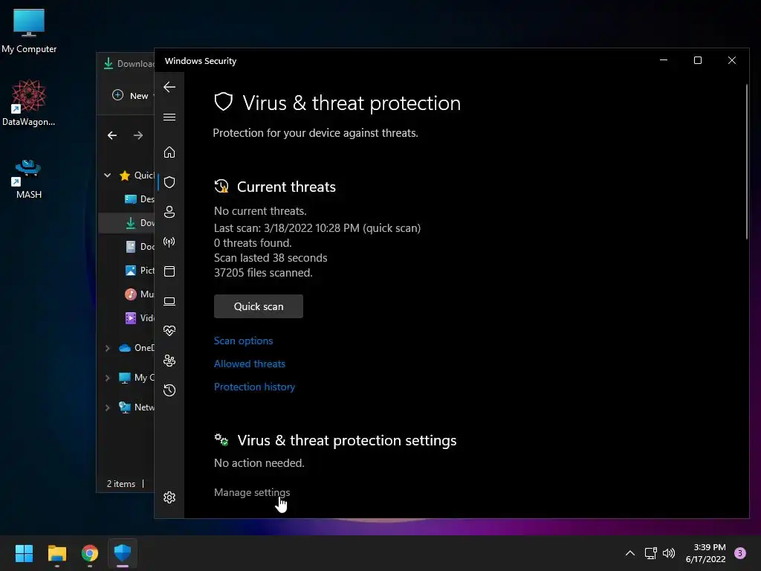The height and width of the screenshot is (571, 761).
Task: Expand OneDrive node in File Explorer
Action: [x=107, y=348]
